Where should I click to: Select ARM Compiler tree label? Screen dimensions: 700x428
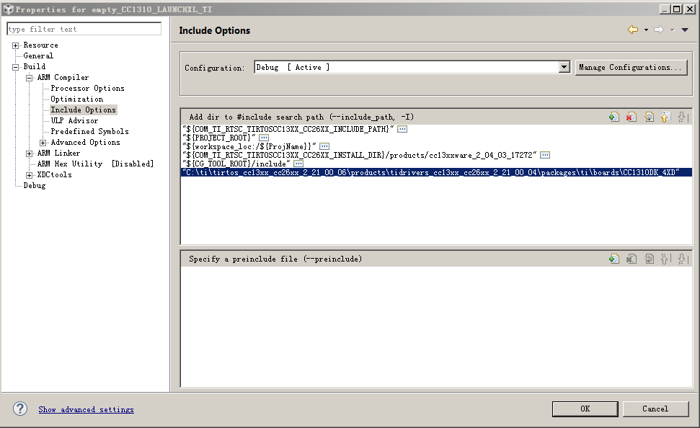63,78
